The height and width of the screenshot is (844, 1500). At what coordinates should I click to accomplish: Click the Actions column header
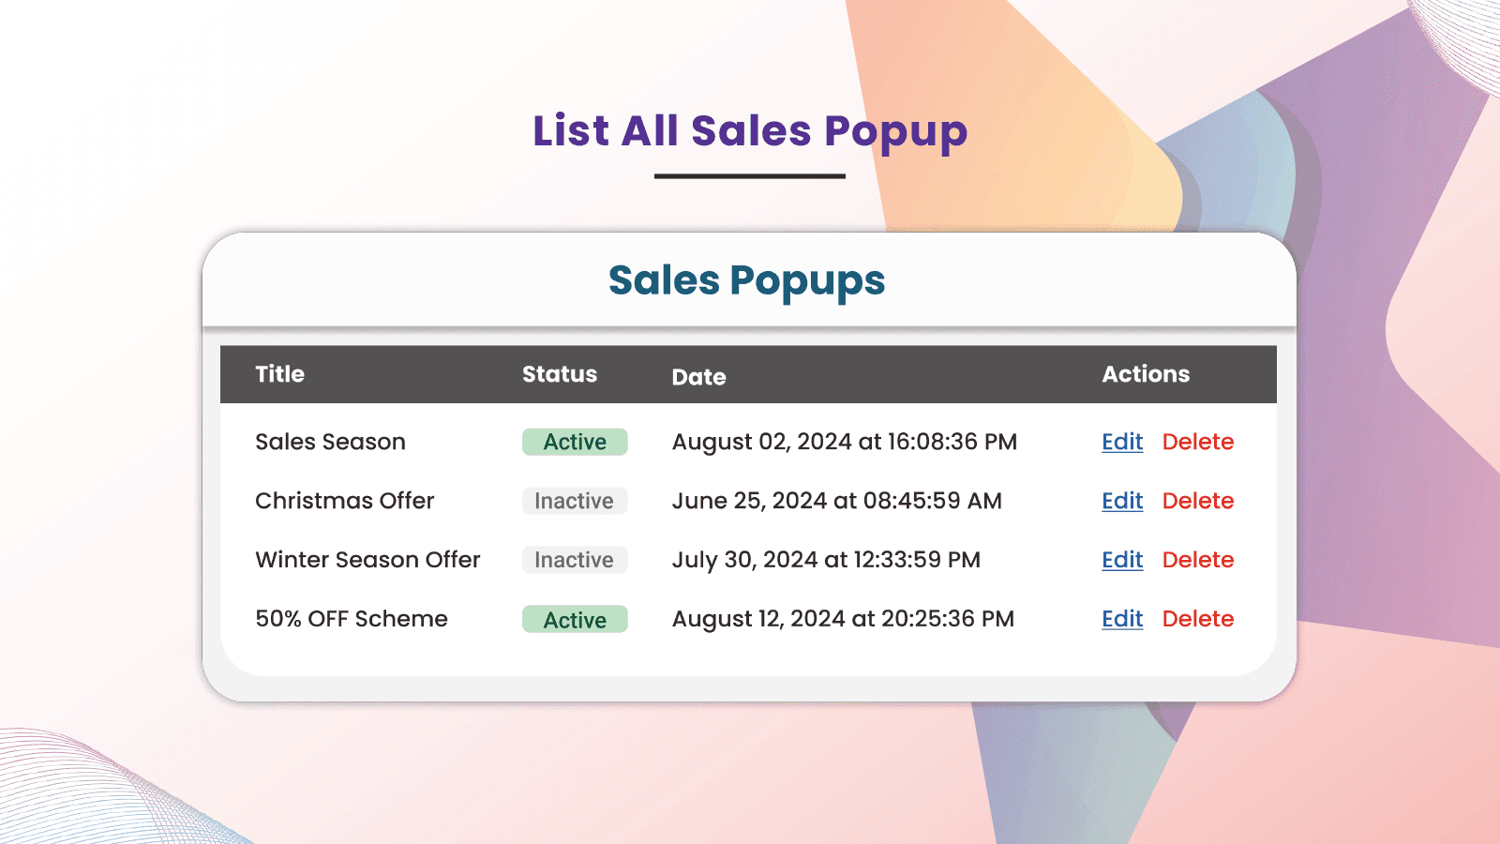point(1145,374)
